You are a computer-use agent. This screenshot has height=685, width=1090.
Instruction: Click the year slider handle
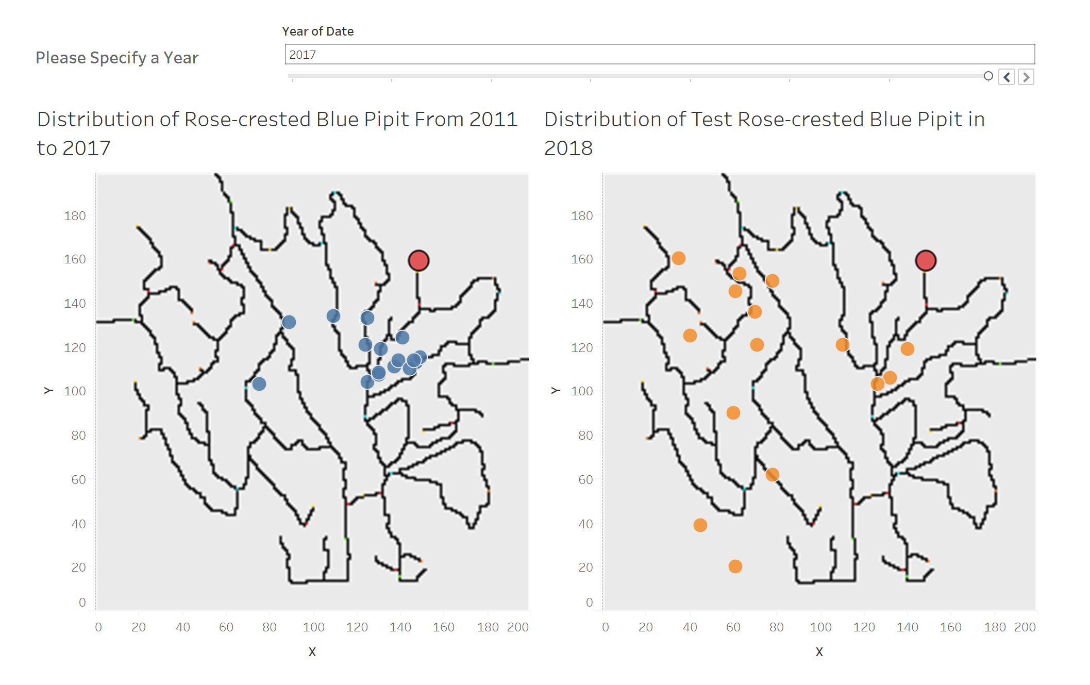click(x=988, y=76)
